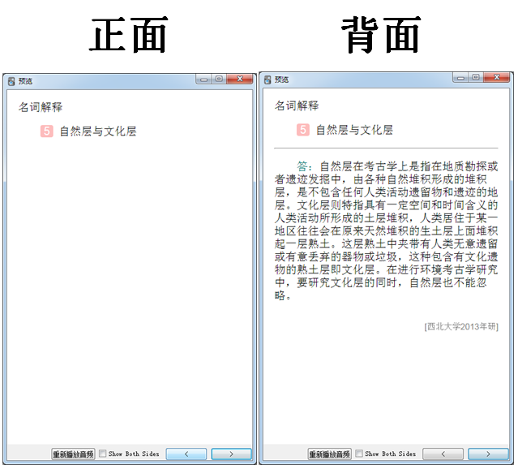Click '名词解释' heading in the back-side window

tap(297, 105)
